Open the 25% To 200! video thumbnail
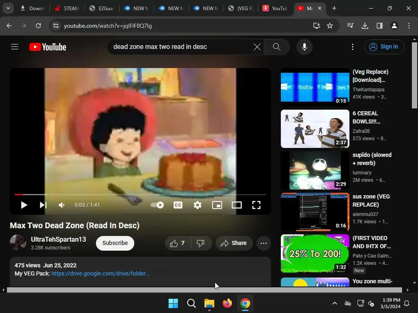Screen dimensions: 418x313 click(315, 253)
